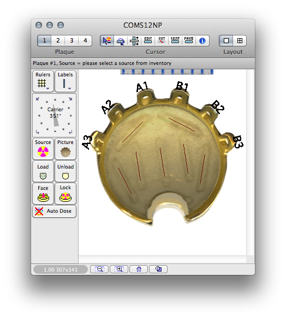Click the Unload sources button
Viewport: 286px width, 318px height.
point(65,171)
